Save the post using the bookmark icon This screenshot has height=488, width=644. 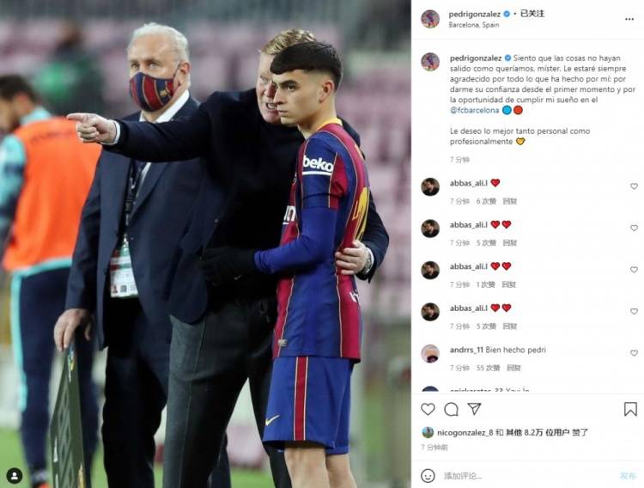point(630,409)
